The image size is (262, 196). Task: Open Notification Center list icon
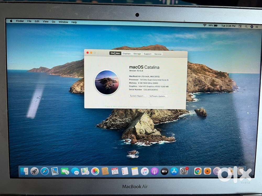257,27
